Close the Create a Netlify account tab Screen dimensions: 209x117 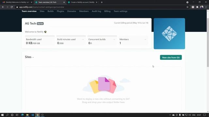click(x=97, y=2)
